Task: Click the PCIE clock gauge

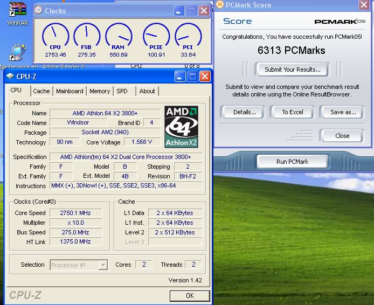Action: tap(156, 34)
